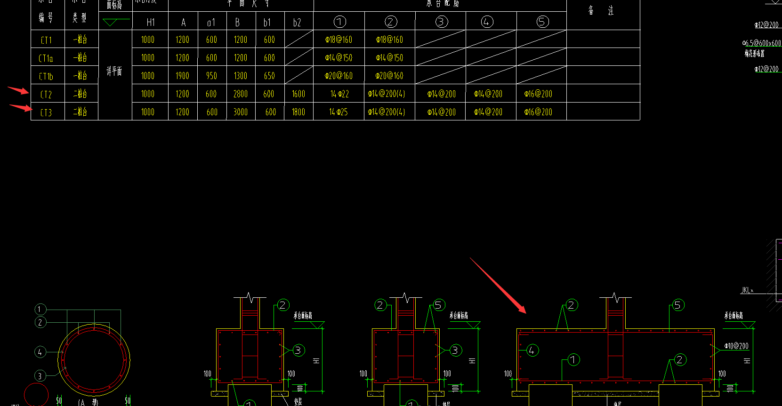Click the a1 column header

tap(211, 22)
